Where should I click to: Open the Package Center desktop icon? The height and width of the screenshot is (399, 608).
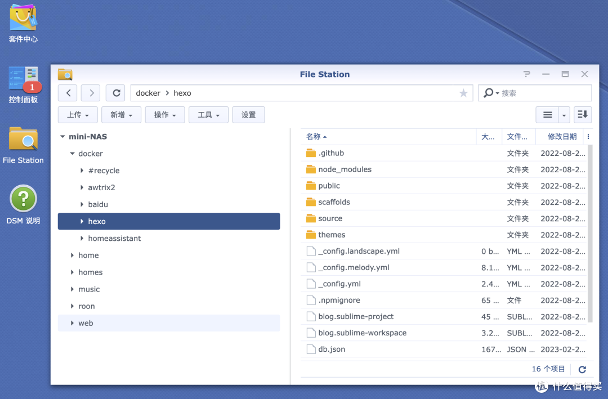click(23, 23)
